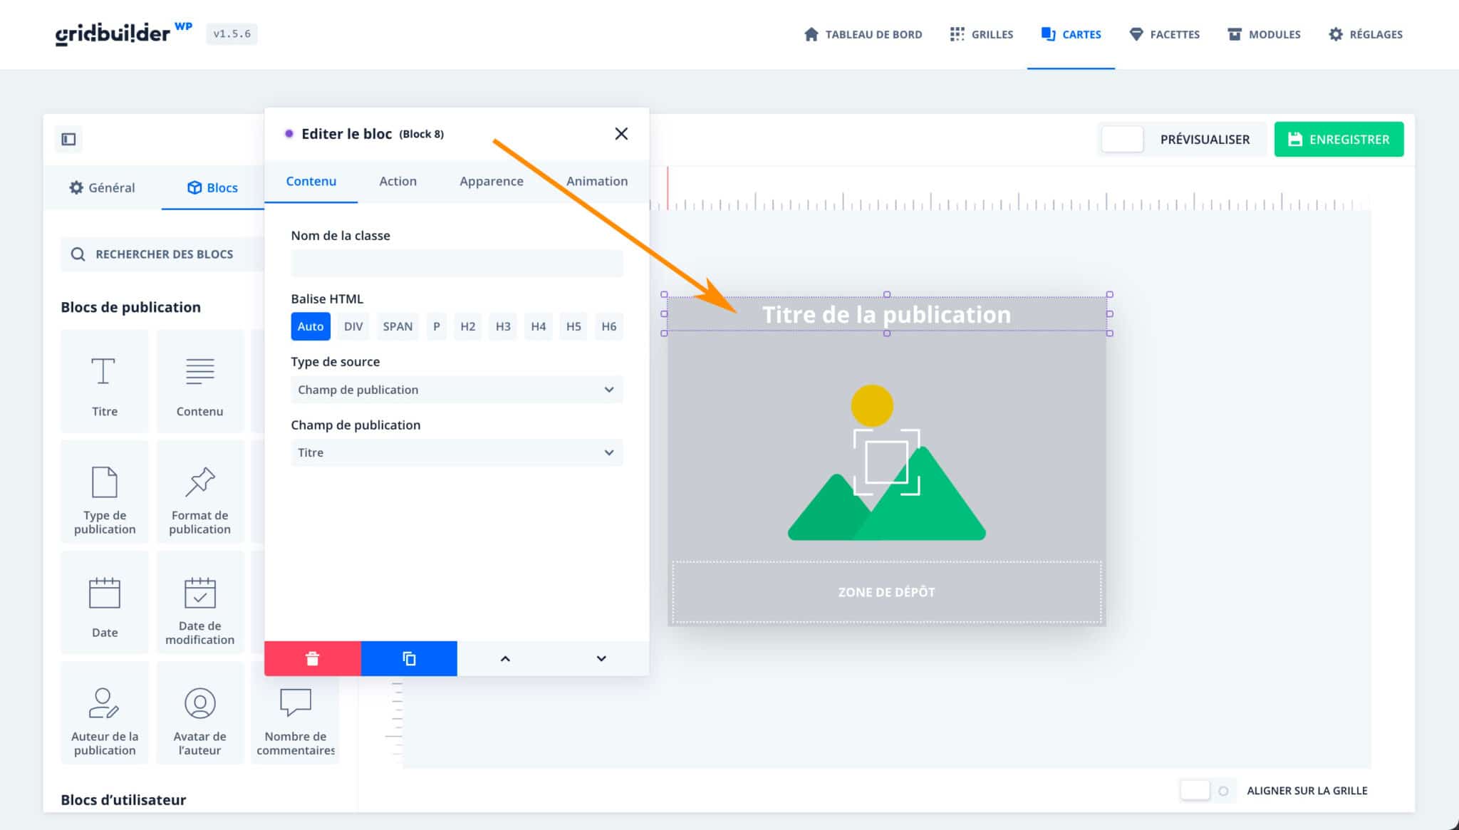Enable Aligner sur la grille
Viewport: 1459px width, 830px height.
1195,790
